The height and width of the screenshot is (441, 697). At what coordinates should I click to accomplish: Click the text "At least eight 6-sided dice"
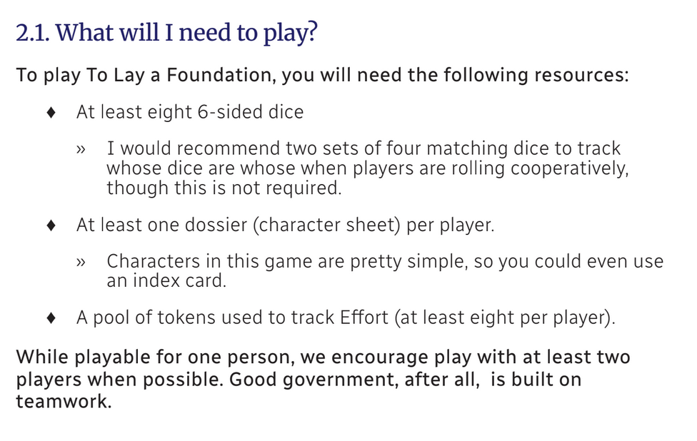[x=190, y=112]
